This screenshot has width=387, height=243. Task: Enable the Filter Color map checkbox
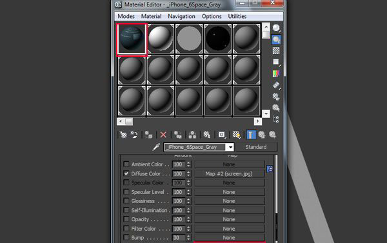click(126, 228)
